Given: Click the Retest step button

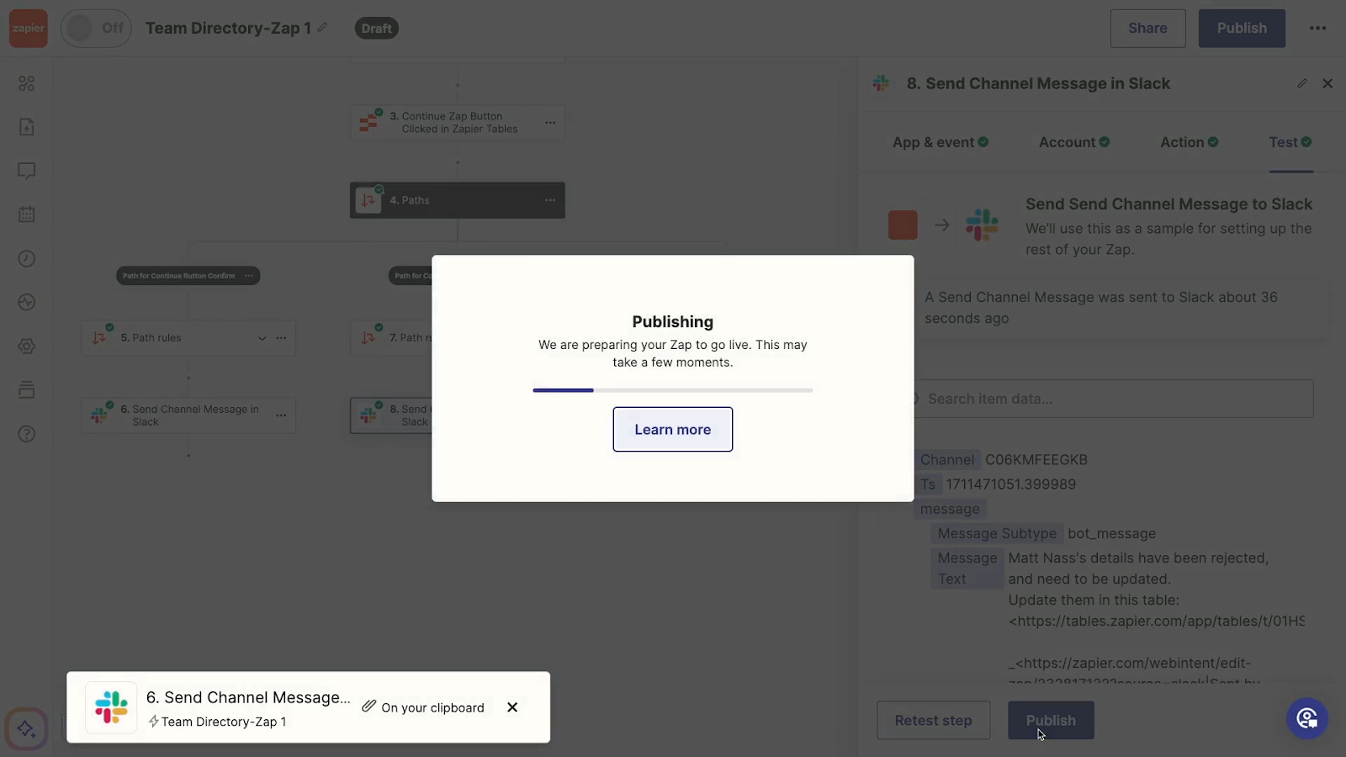Looking at the screenshot, I should pyautogui.click(x=933, y=721).
